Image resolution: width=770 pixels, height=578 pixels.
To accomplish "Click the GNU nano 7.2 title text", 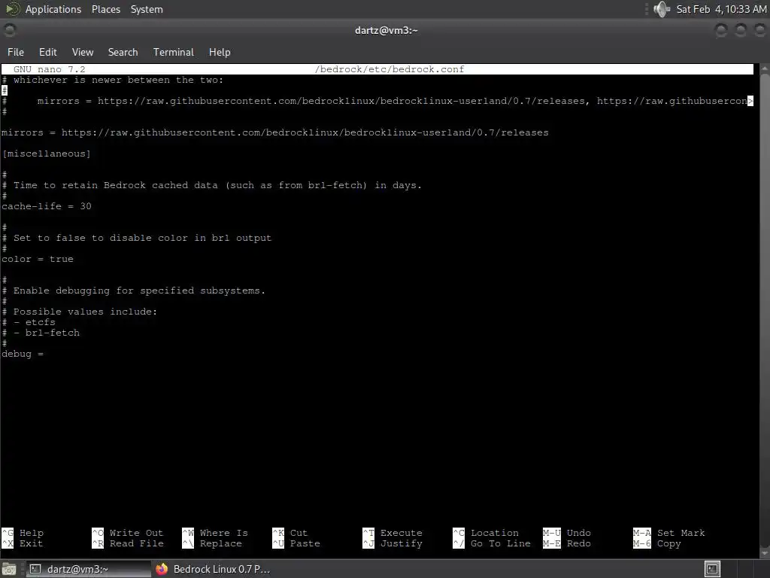I will coord(49,69).
